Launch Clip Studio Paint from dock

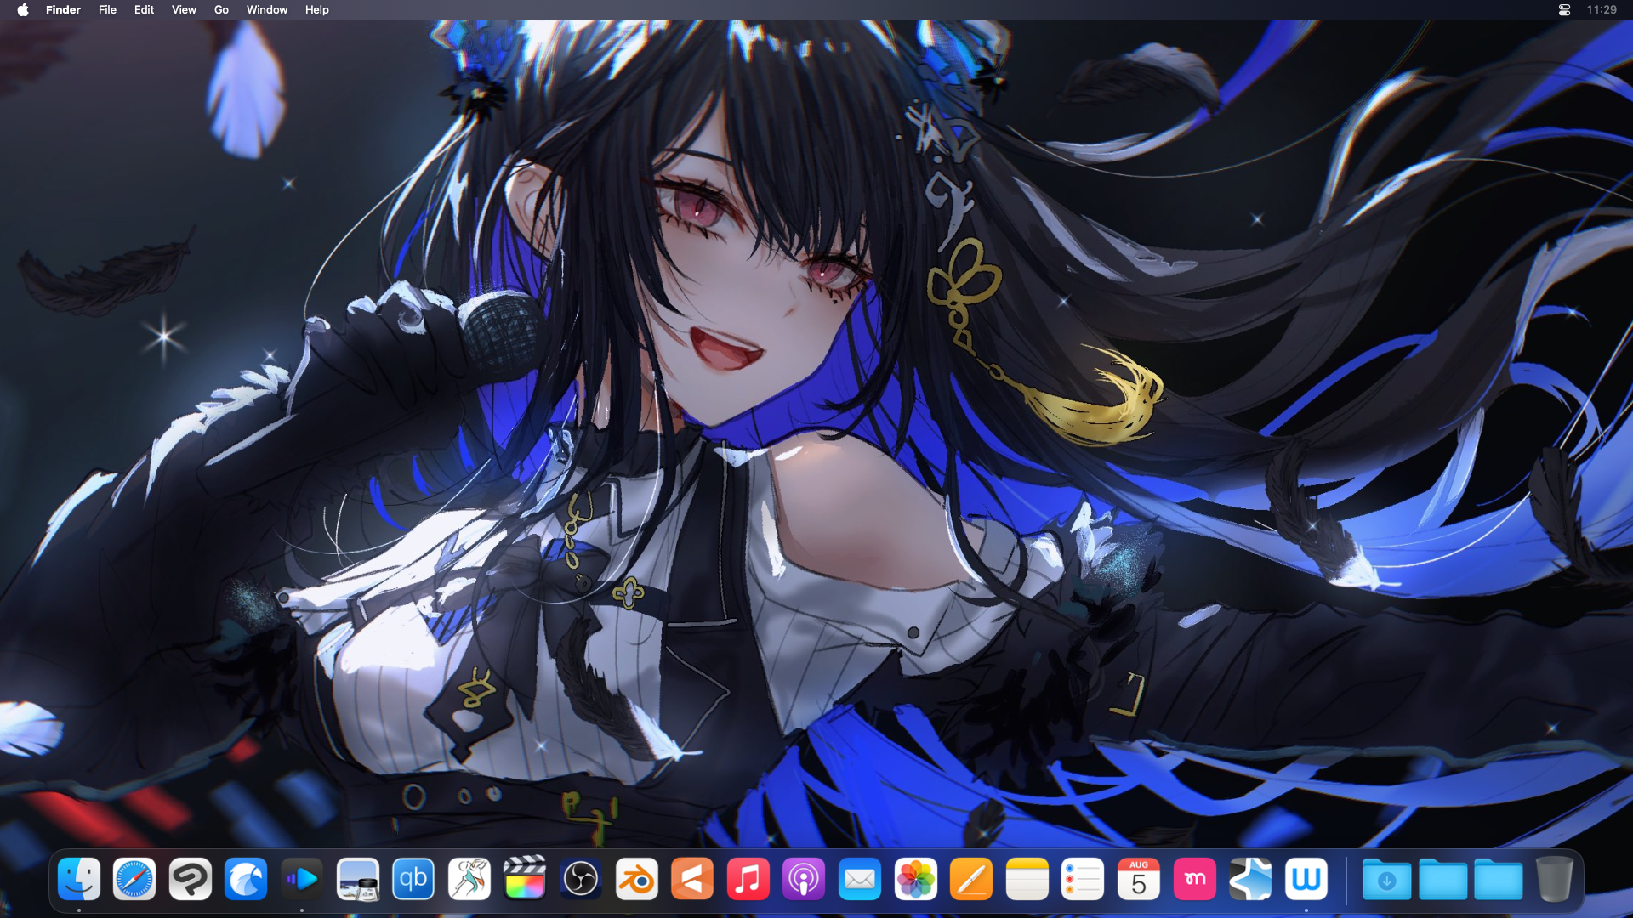(191, 879)
